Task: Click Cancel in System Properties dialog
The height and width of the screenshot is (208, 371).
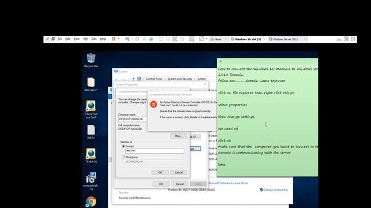Action: coord(179,184)
